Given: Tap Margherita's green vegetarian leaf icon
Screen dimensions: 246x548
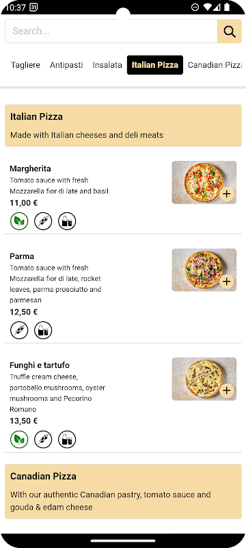Looking at the screenshot, I should click(x=19, y=221).
